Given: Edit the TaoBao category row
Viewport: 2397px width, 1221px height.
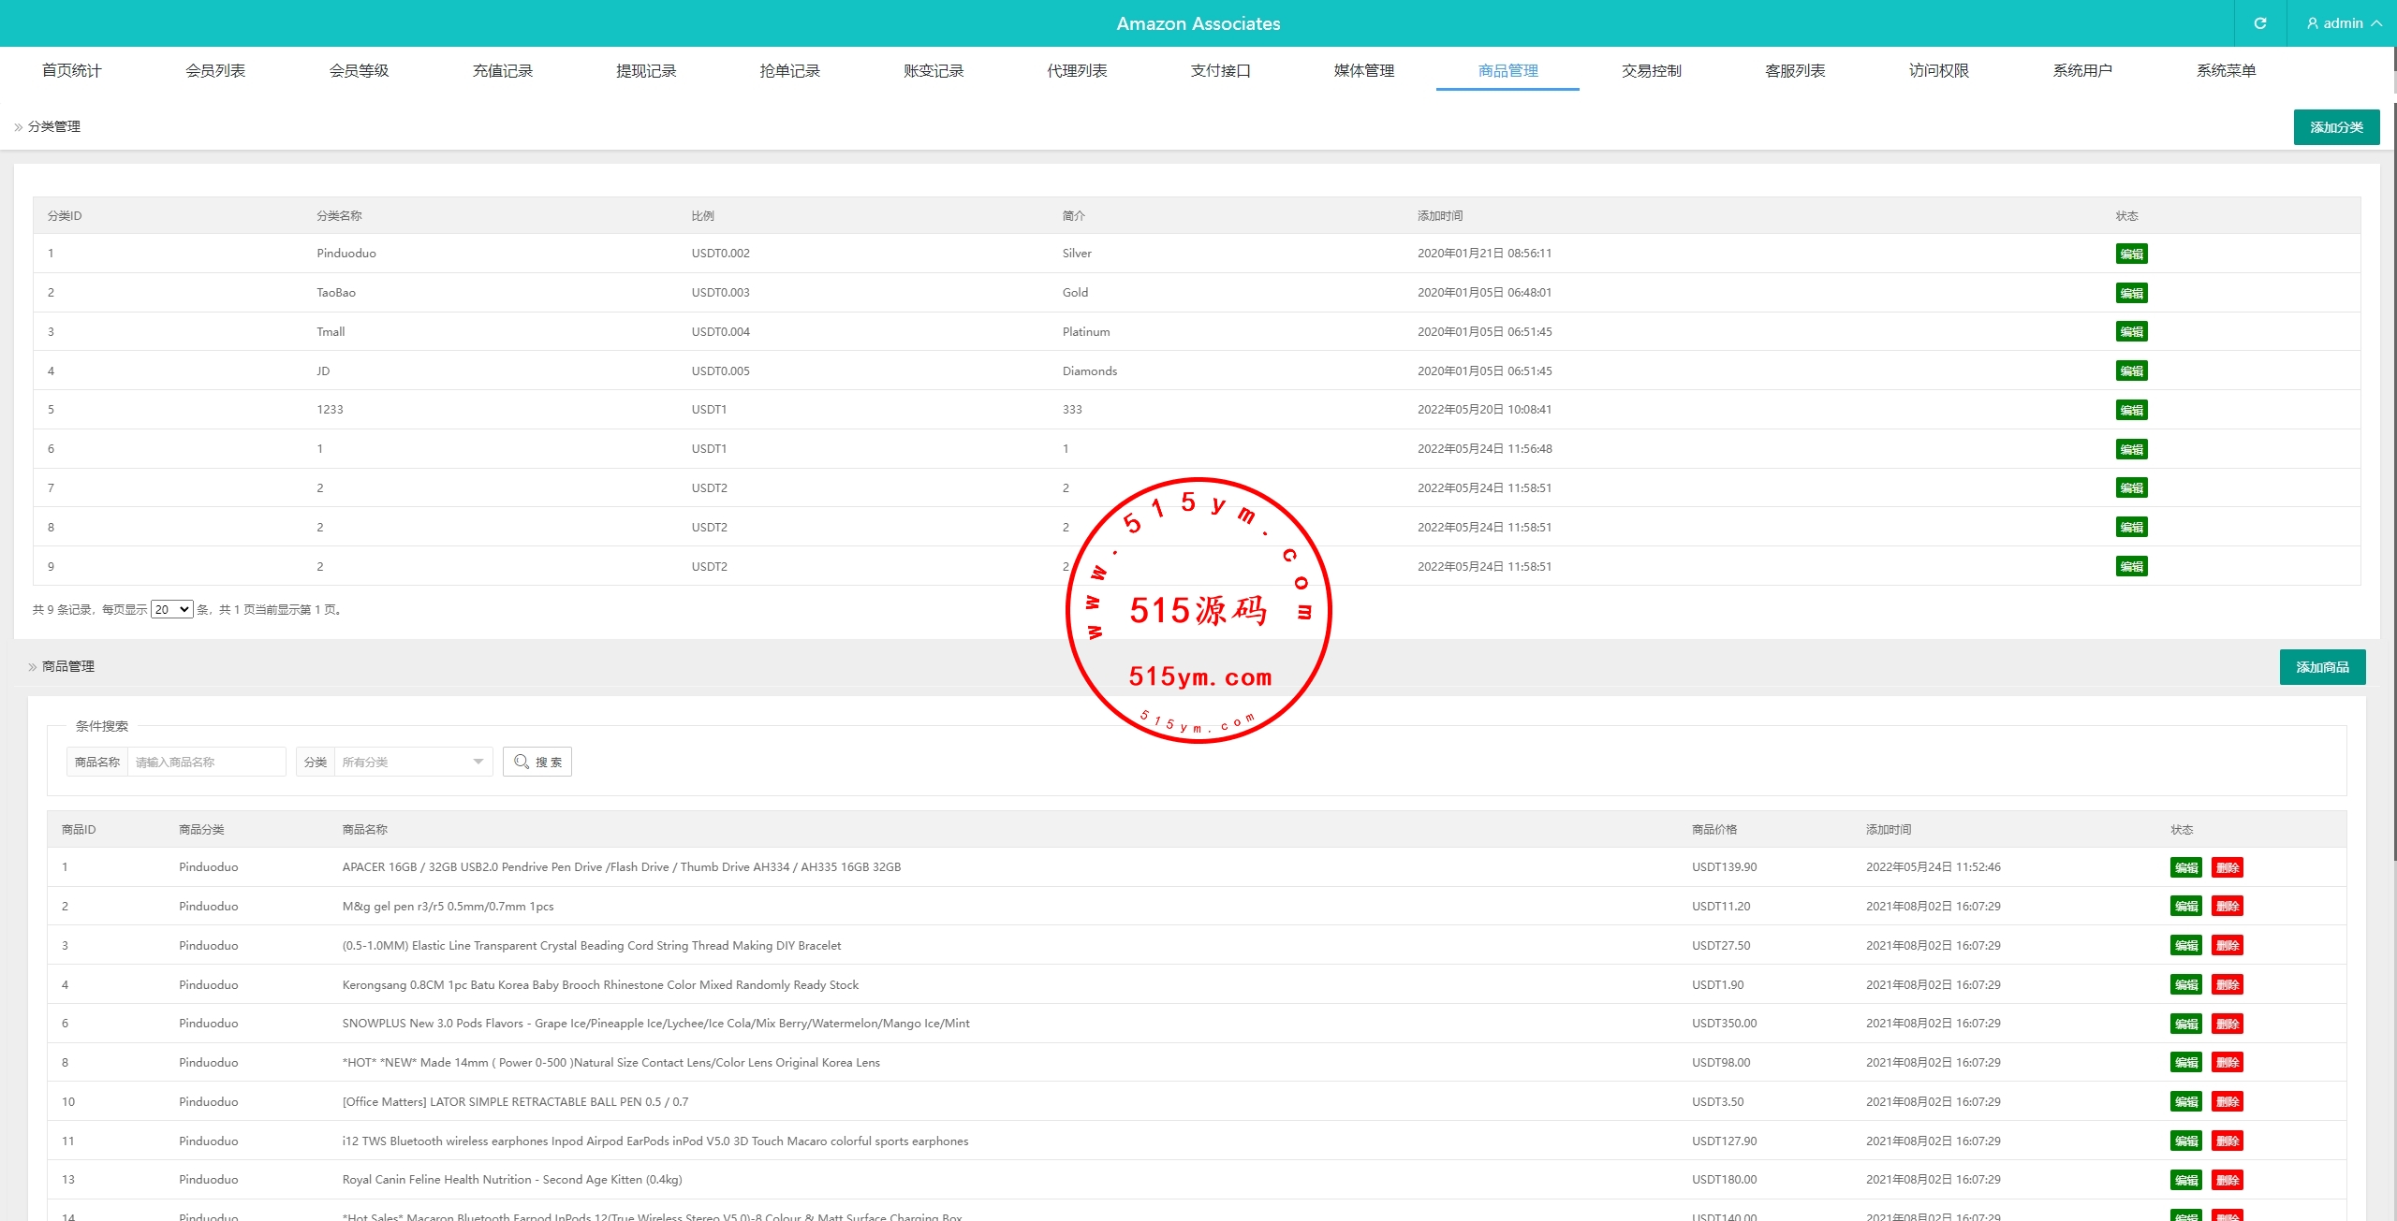Looking at the screenshot, I should (2131, 293).
